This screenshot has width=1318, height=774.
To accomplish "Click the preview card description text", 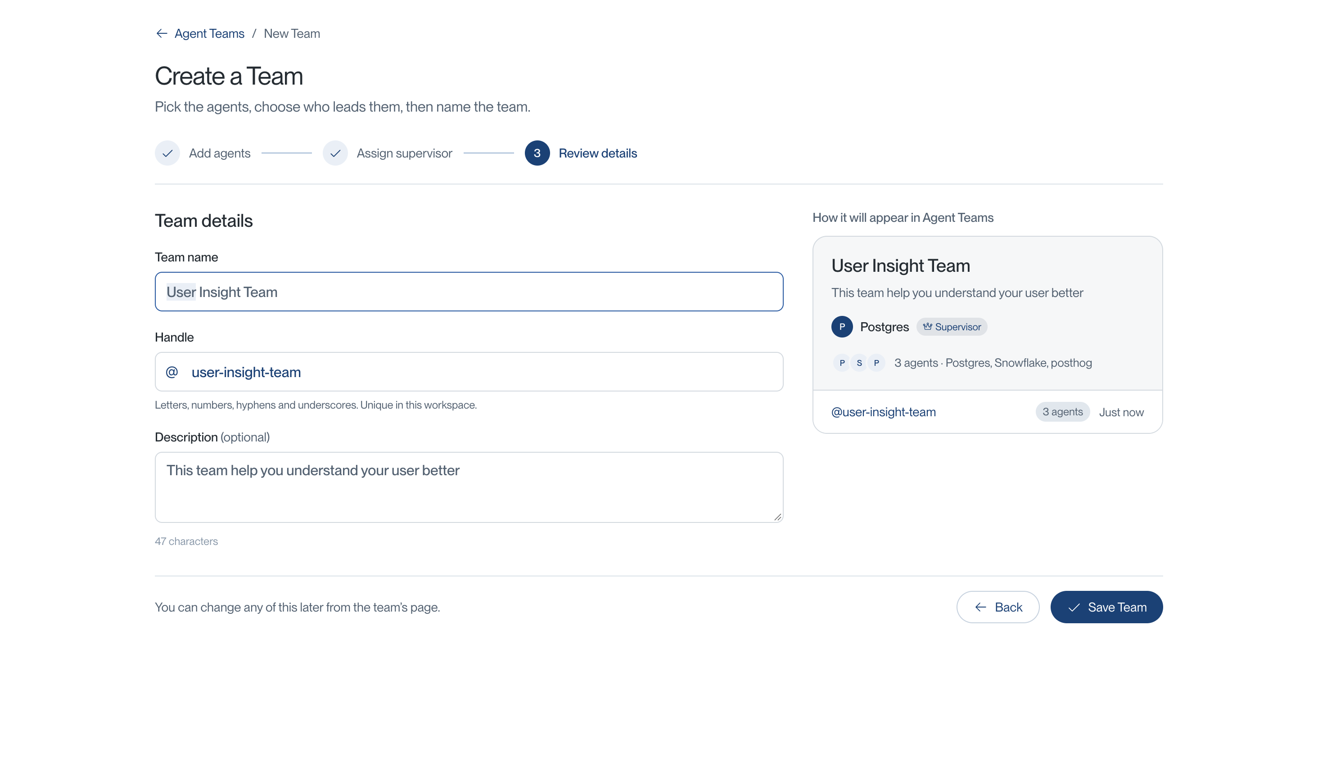I will pos(957,293).
